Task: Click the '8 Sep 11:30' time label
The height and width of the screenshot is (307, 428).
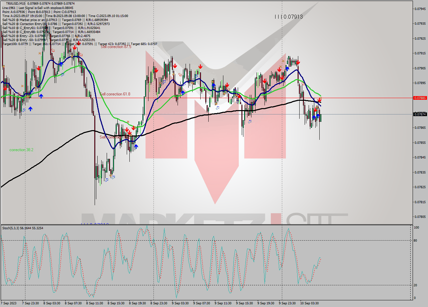Action: 95,303
